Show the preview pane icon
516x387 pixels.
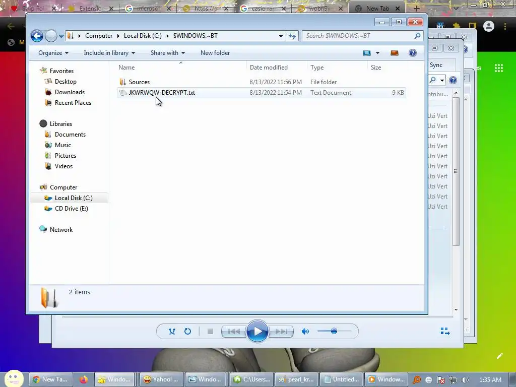pos(394,53)
